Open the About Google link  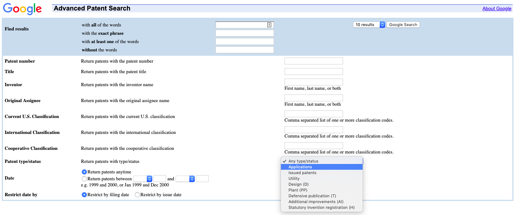pyautogui.click(x=497, y=8)
